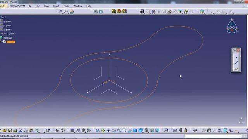Click the Measure Between icon
This screenshot has height=139, width=248.
[175, 131]
